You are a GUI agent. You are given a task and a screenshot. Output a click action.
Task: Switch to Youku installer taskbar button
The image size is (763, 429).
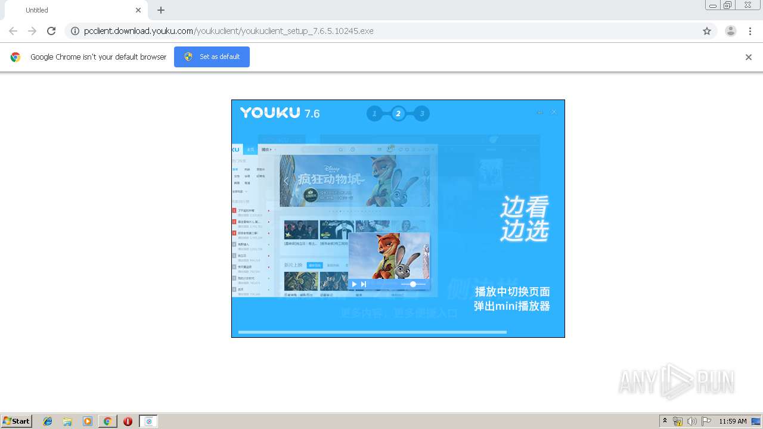click(148, 421)
